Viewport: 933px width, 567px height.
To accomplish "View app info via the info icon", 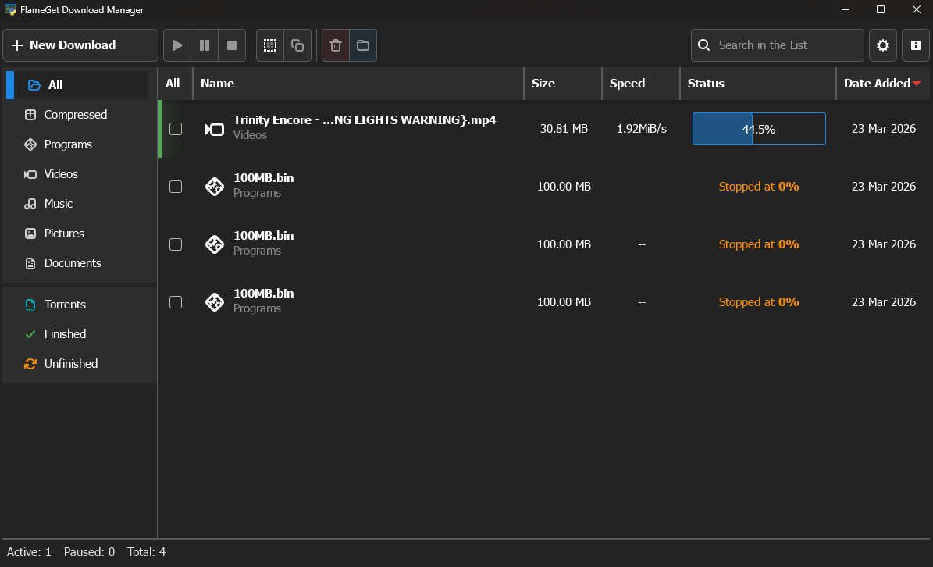I will (x=915, y=45).
